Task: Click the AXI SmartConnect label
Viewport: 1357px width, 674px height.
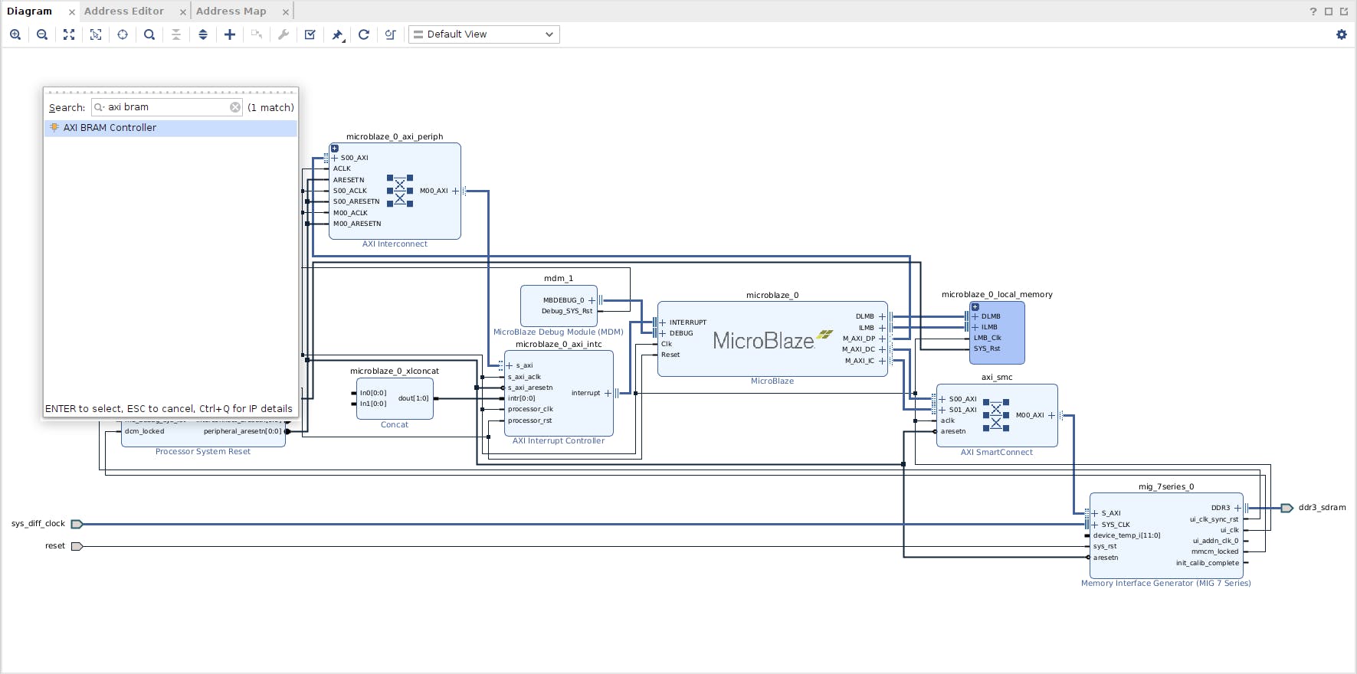Action: pyautogui.click(x=997, y=453)
